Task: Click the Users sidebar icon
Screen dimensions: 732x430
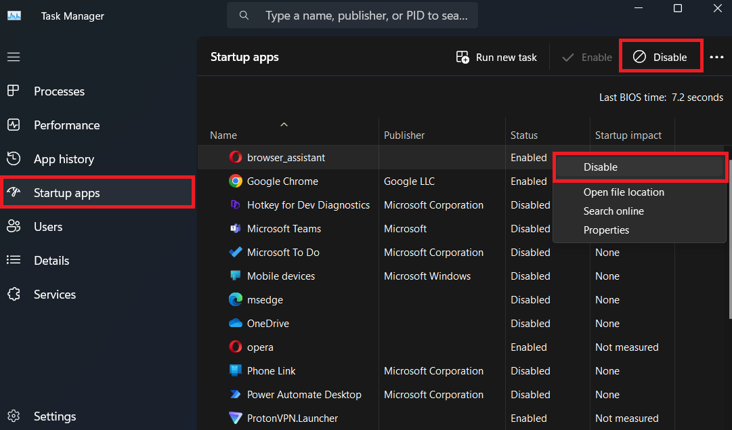Action: [14, 226]
